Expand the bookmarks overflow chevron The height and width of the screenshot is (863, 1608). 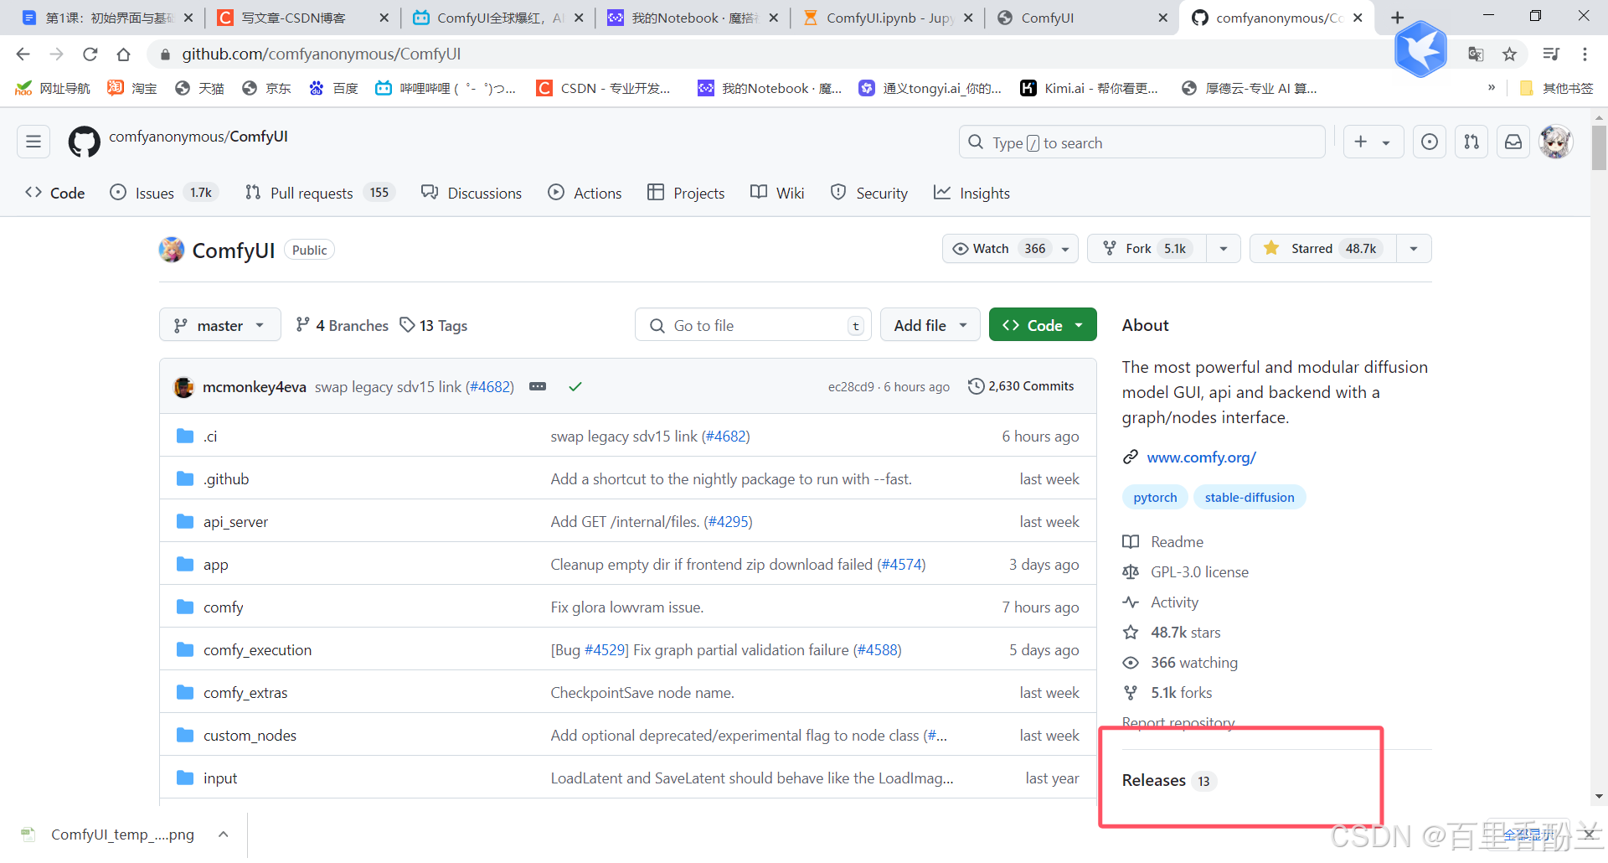(x=1492, y=87)
